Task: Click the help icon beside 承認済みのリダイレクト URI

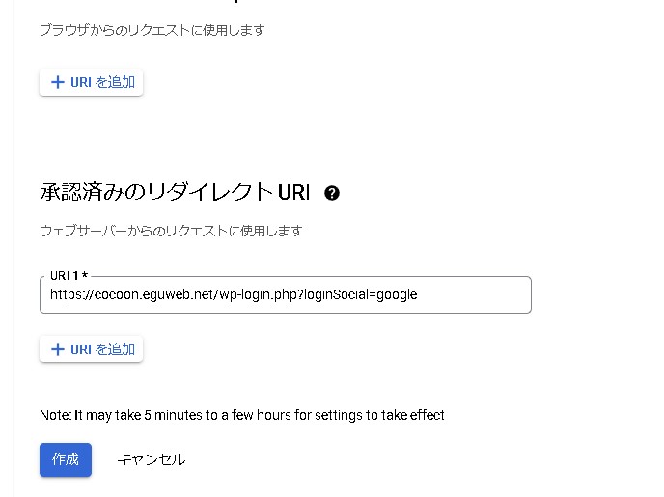Action: tap(332, 193)
